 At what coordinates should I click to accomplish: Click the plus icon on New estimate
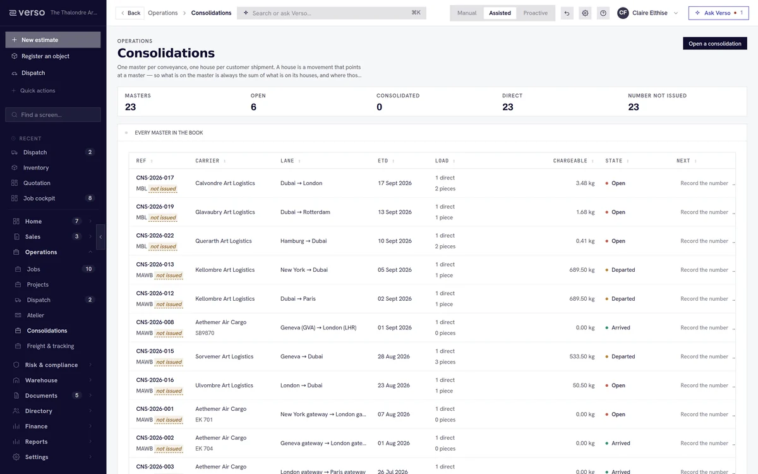(x=15, y=40)
